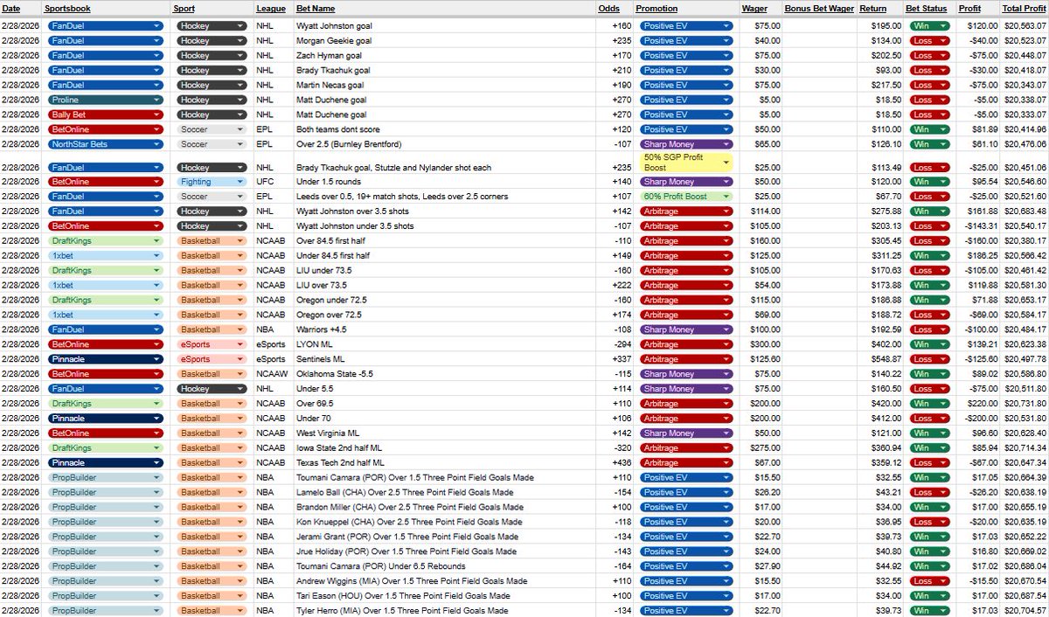Open Positive EV dropdown for Zach Hyman goal
The height and width of the screenshot is (617, 1049).
click(x=684, y=56)
